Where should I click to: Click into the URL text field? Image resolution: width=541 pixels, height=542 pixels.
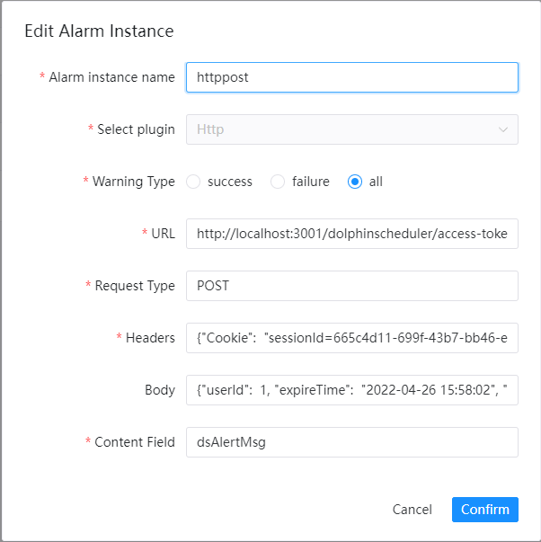[351, 234]
